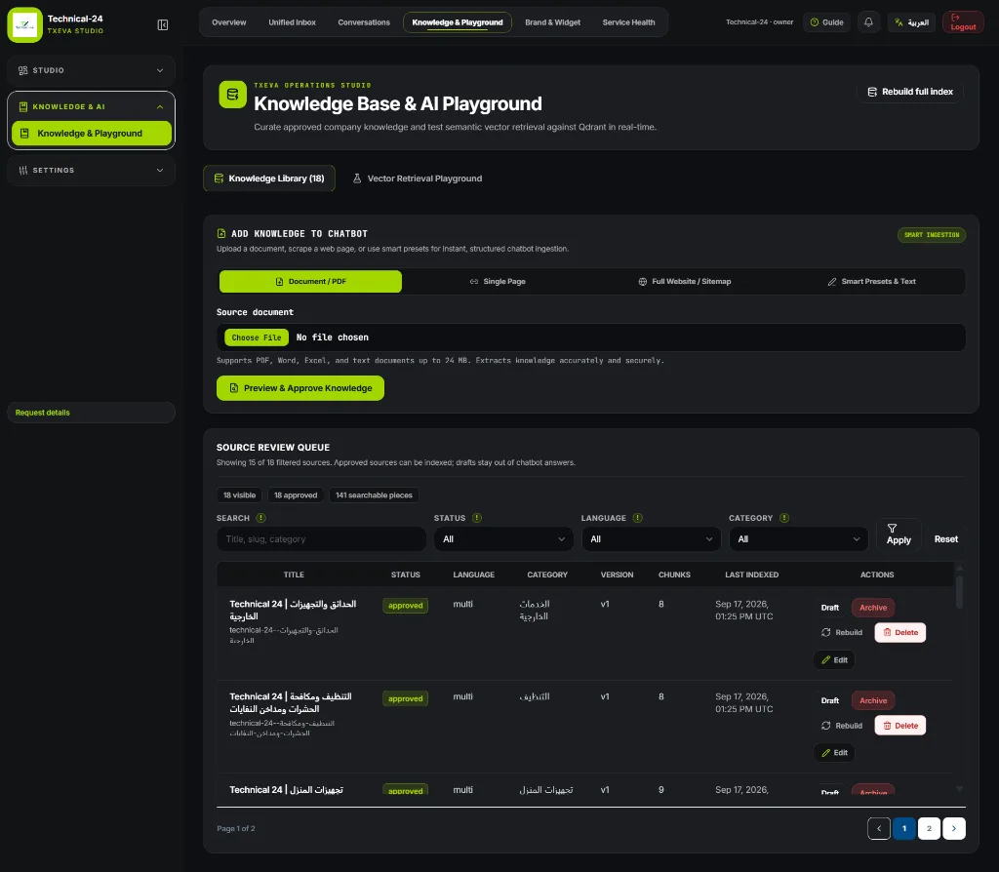Apply the source filters

pos(899,535)
